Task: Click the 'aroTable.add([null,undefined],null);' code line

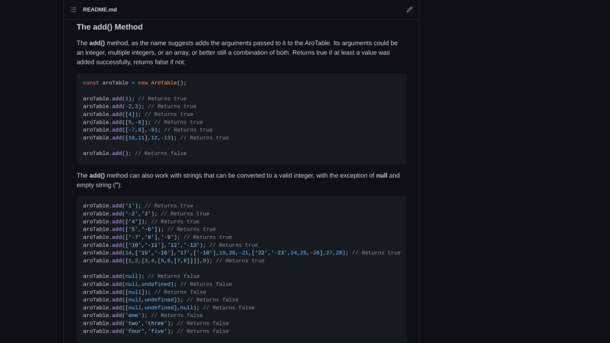Action: 169,307
